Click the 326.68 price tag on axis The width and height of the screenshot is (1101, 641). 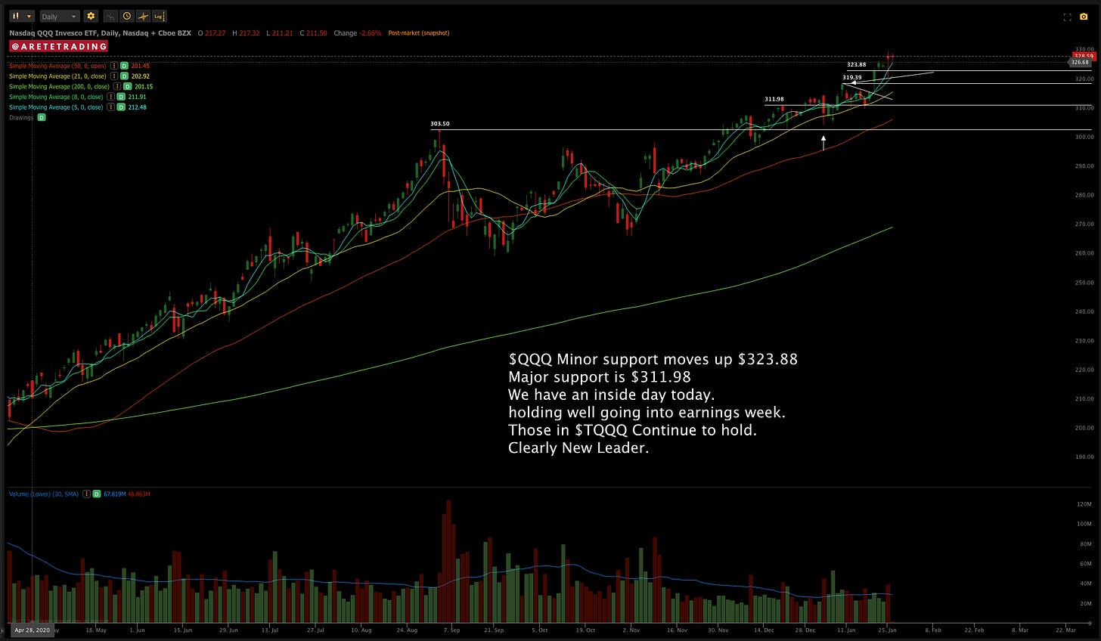click(x=1080, y=63)
